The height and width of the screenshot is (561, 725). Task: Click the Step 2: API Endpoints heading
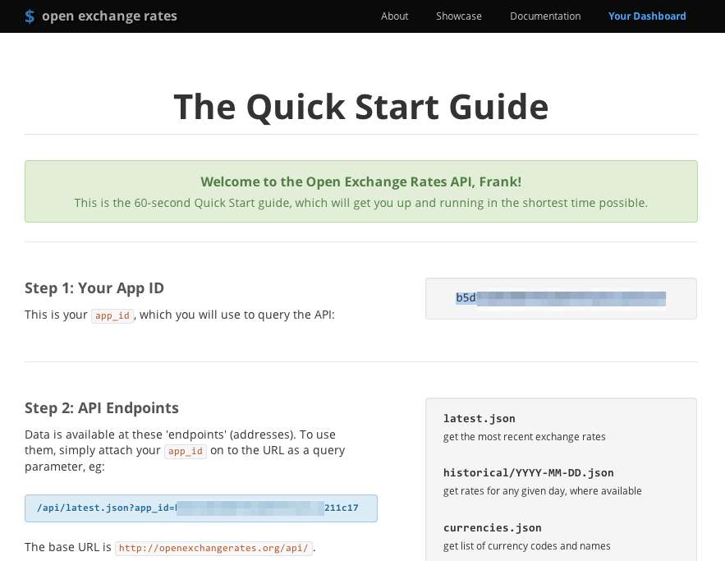(x=102, y=408)
